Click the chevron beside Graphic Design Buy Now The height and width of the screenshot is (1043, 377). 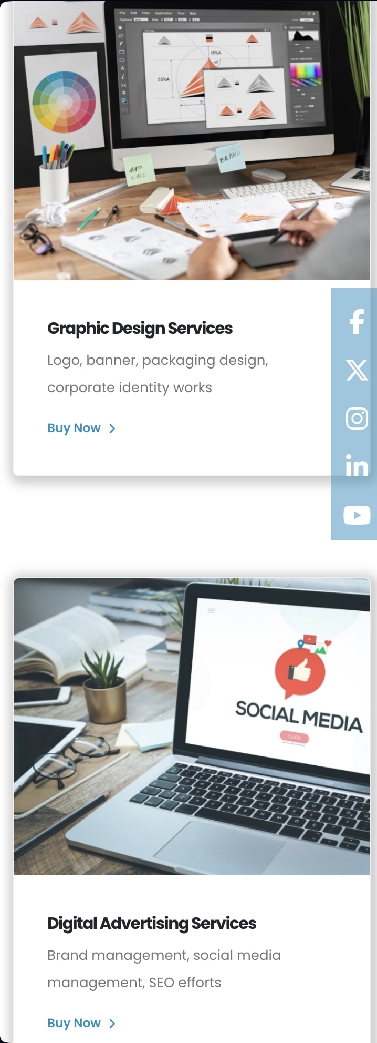click(x=112, y=428)
